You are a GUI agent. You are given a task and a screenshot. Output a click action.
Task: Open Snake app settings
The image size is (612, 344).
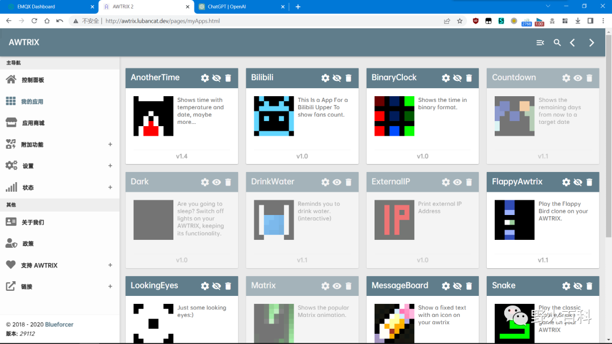click(566, 286)
